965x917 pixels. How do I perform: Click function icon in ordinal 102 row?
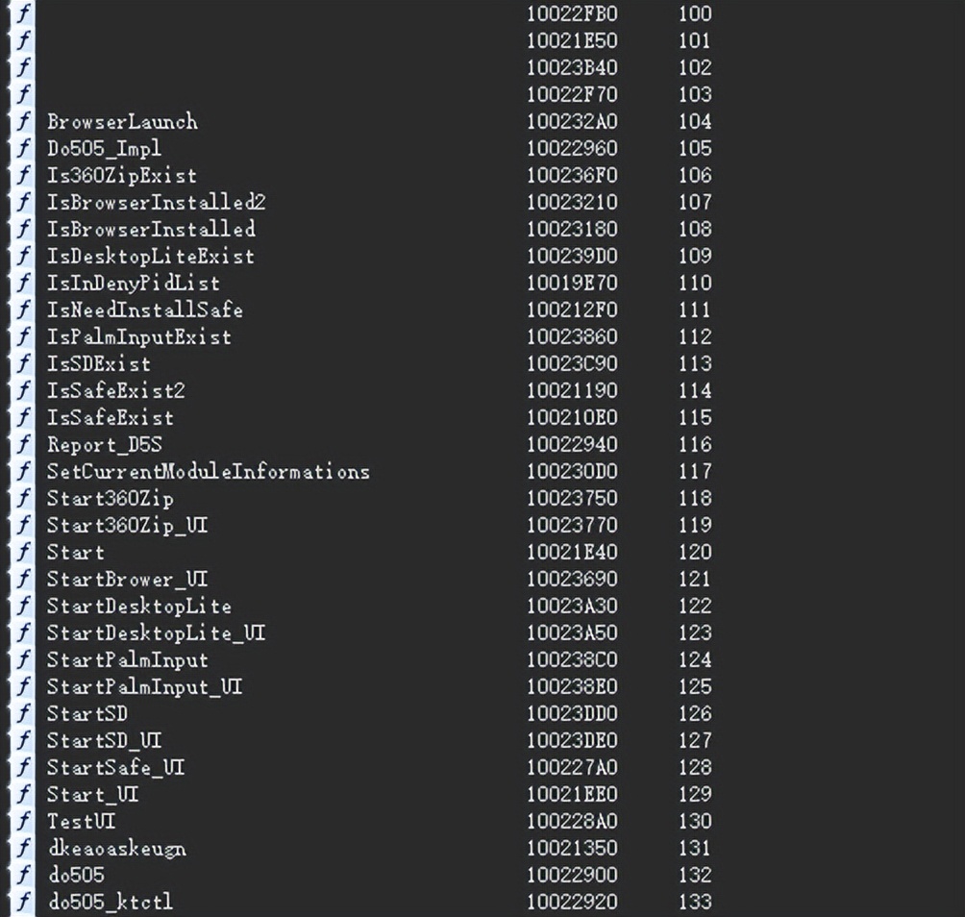(x=23, y=67)
